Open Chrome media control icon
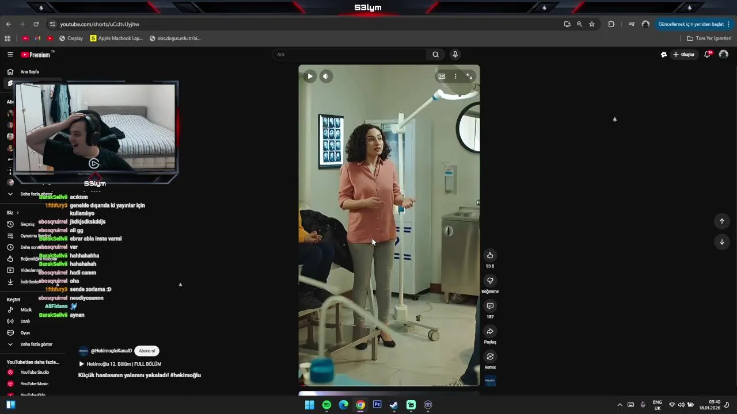Viewport: 737px width, 414px height. click(x=632, y=24)
